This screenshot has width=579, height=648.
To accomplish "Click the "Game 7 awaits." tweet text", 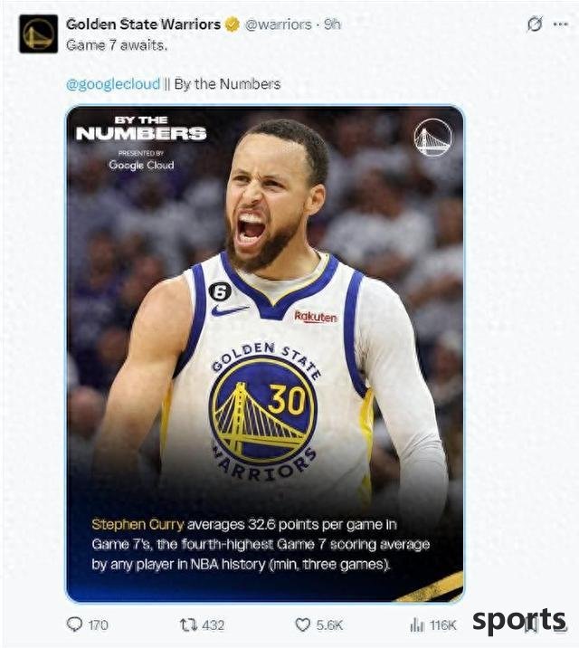I will click(117, 45).
